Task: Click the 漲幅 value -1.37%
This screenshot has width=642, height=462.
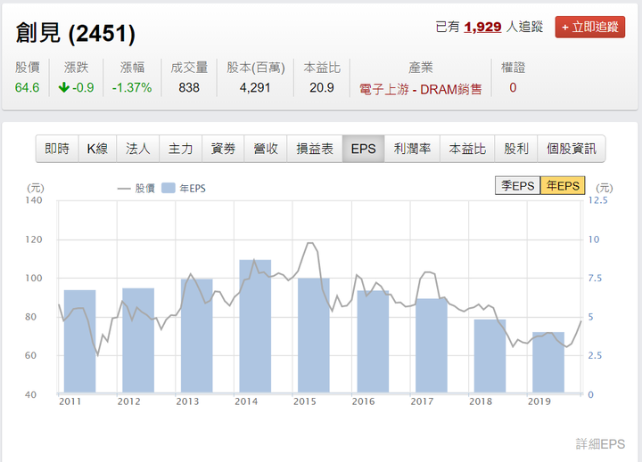Action: 132,87
